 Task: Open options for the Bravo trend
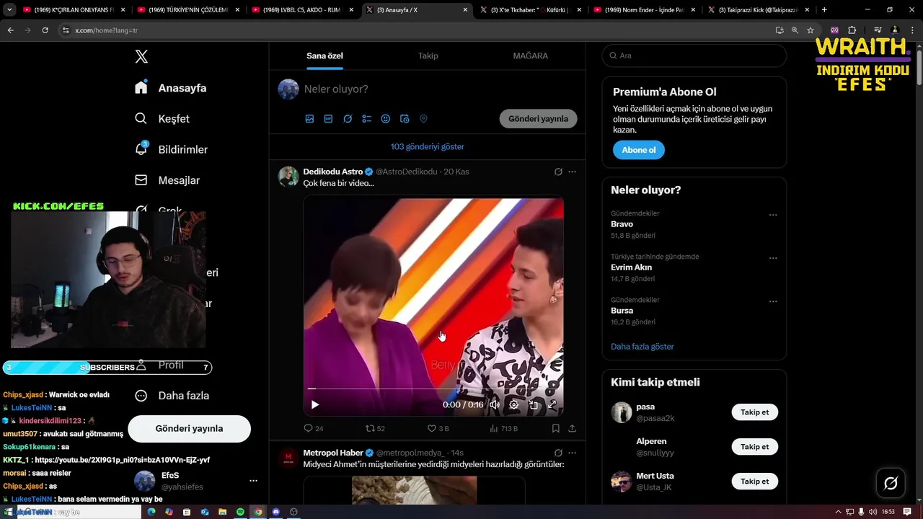pos(773,215)
